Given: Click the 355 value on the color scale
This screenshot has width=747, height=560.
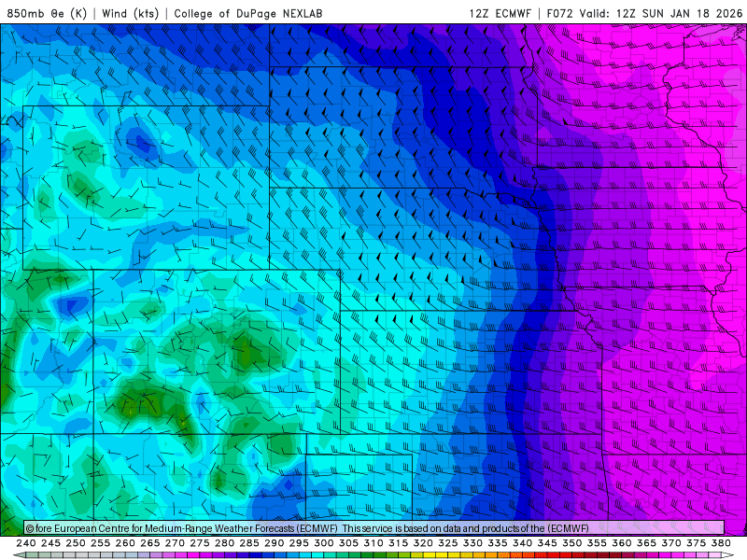Looking at the screenshot, I should 597,543.
